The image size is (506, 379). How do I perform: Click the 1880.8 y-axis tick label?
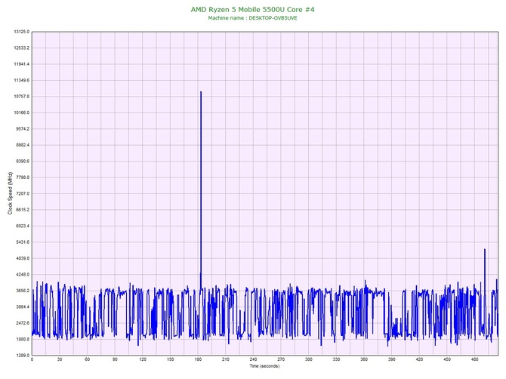(x=22, y=339)
